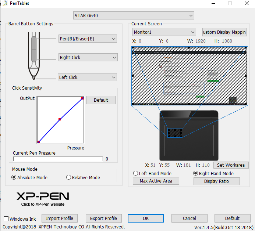Click the bottom Default button beside Cancel
The width and height of the screenshot is (255, 231).
233,219
